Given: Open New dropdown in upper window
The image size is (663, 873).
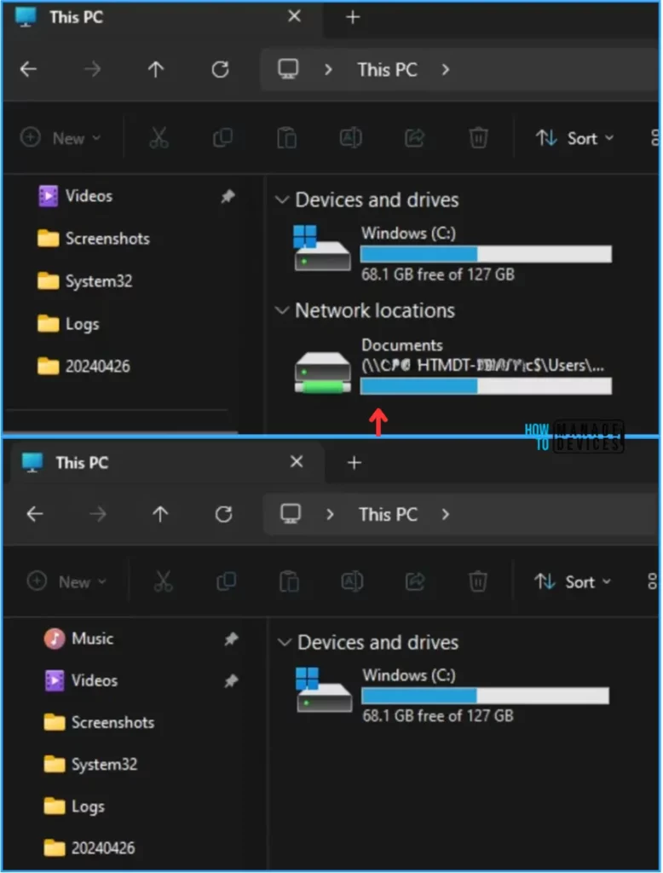Looking at the screenshot, I should [x=61, y=138].
